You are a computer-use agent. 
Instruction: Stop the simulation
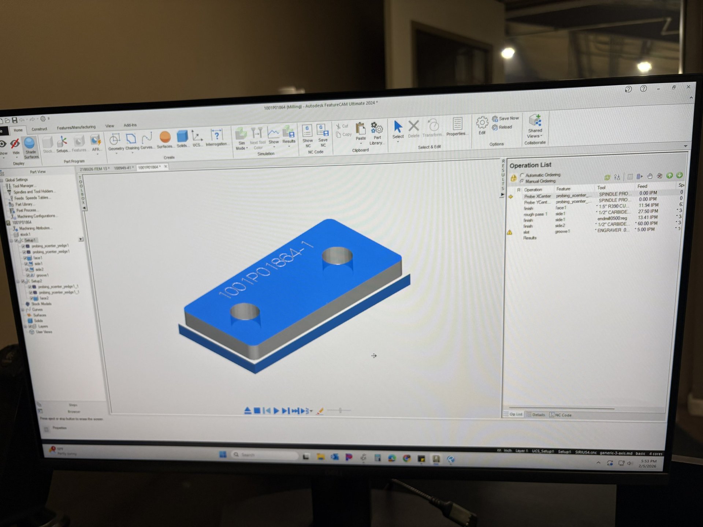point(257,411)
